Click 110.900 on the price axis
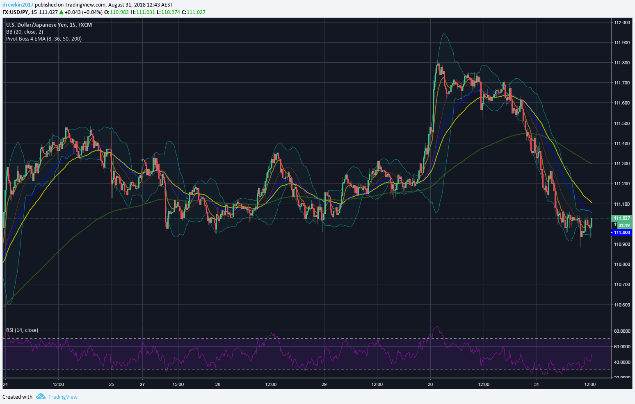The width and height of the screenshot is (635, 404). point(622,244)
